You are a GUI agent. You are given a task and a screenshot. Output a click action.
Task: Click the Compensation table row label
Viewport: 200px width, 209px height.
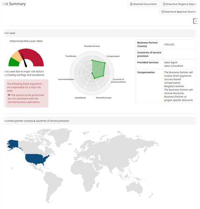point(146,72)
